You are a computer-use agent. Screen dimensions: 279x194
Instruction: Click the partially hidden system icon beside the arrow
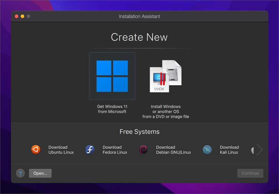pyautogui.click(x=252, y=151)
